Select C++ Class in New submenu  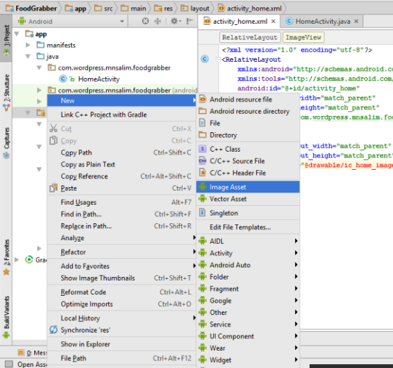(248, 149)
